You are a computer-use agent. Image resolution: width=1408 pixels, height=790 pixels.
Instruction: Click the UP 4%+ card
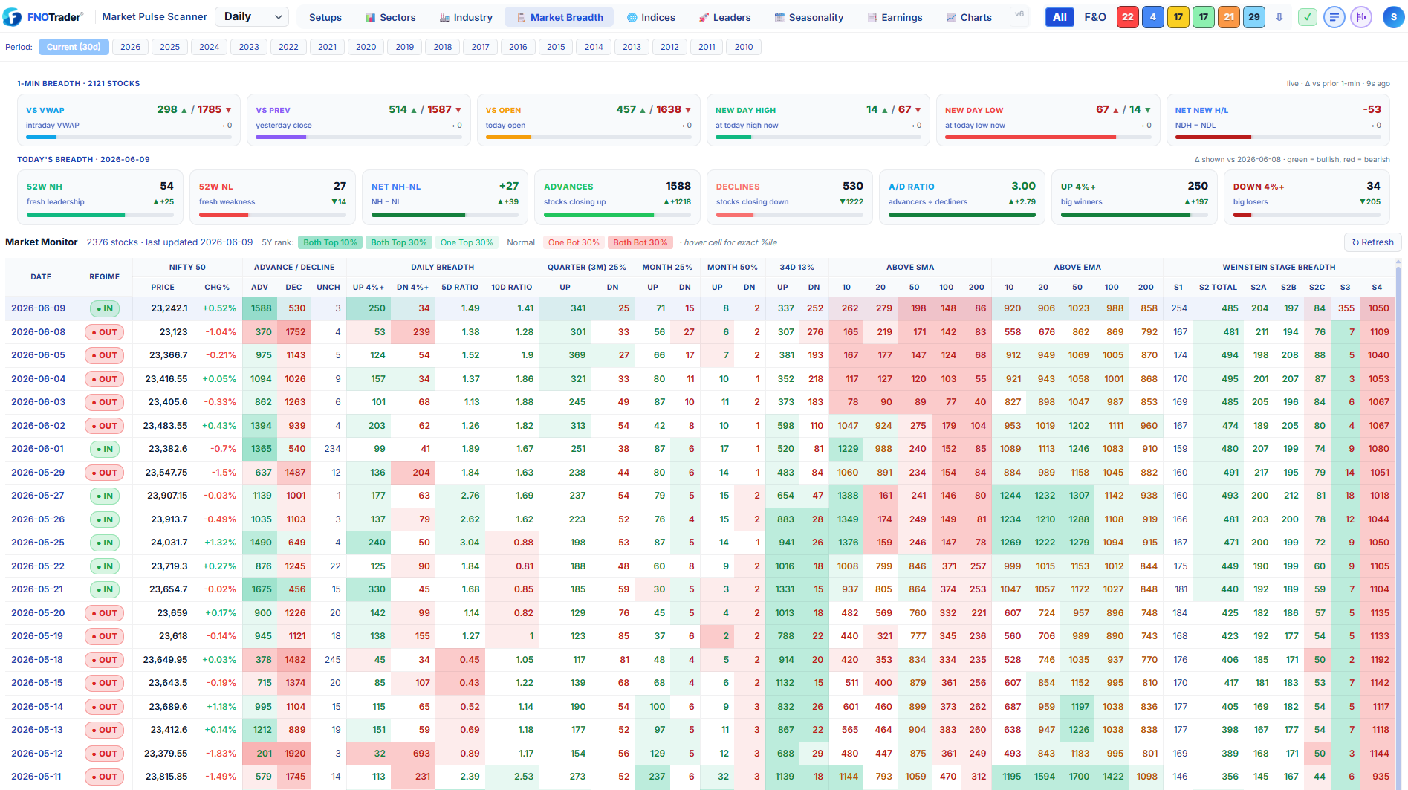click(1135, 197)
